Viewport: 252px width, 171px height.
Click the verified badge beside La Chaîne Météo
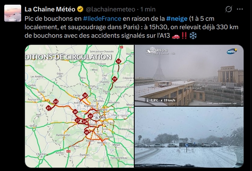(x=80, y=9)
